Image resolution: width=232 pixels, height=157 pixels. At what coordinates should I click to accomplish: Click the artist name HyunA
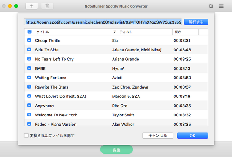[118, 68]
